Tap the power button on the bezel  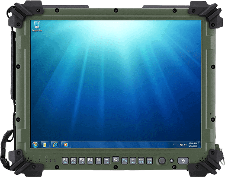pyautogui.click(x=116, y=159)
